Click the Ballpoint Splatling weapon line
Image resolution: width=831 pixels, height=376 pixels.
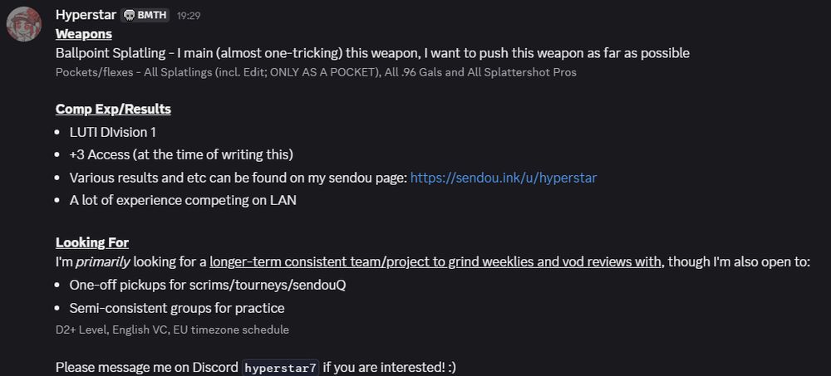[372, 53]
